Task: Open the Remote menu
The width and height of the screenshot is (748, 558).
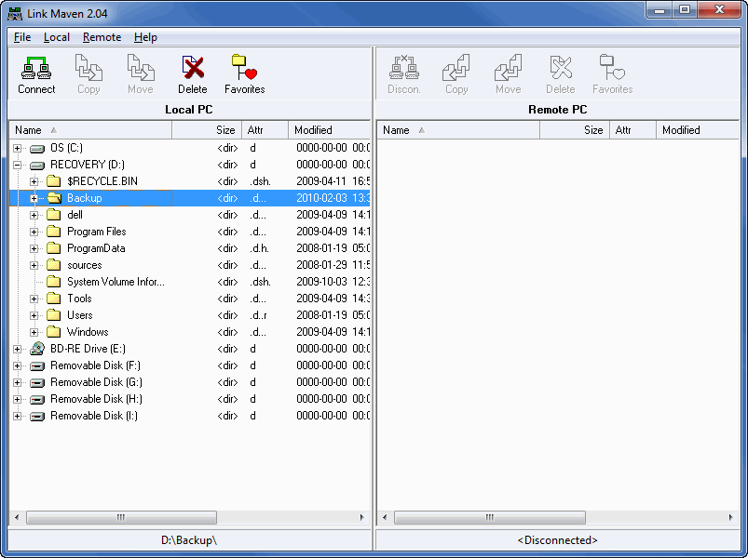Action: click(102, 37)
